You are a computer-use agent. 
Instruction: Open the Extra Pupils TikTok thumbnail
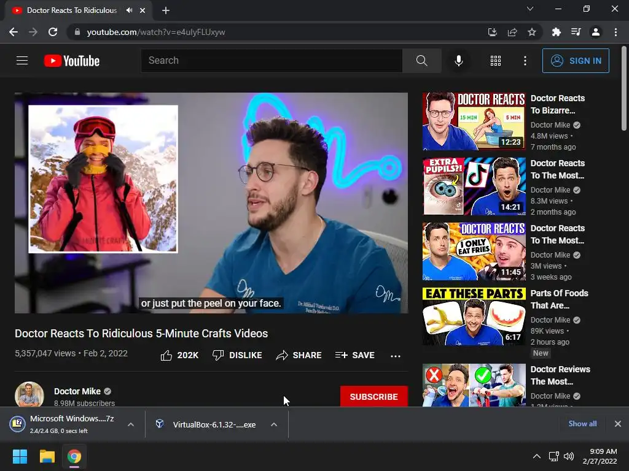pyautogui.click(x=474, y=186)
